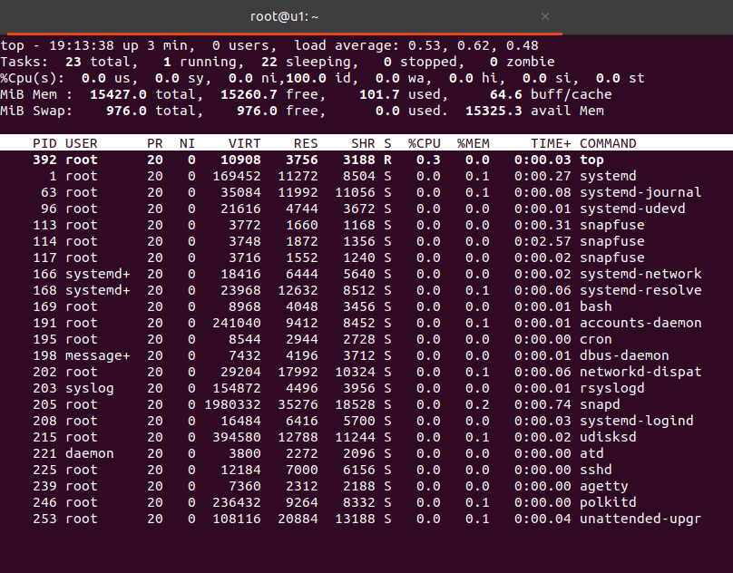Image resolution: width=733 pixels, height=573 pixels.
Task: Click the 15260.7 free memory value
Action: click(x=249, y=95)
